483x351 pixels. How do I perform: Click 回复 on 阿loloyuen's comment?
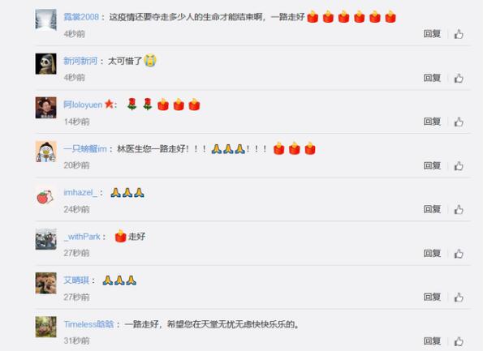tap(432, 122)
